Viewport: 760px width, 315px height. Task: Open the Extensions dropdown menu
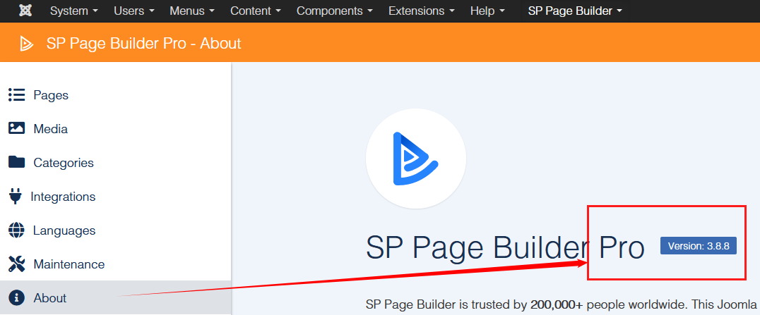422,11
